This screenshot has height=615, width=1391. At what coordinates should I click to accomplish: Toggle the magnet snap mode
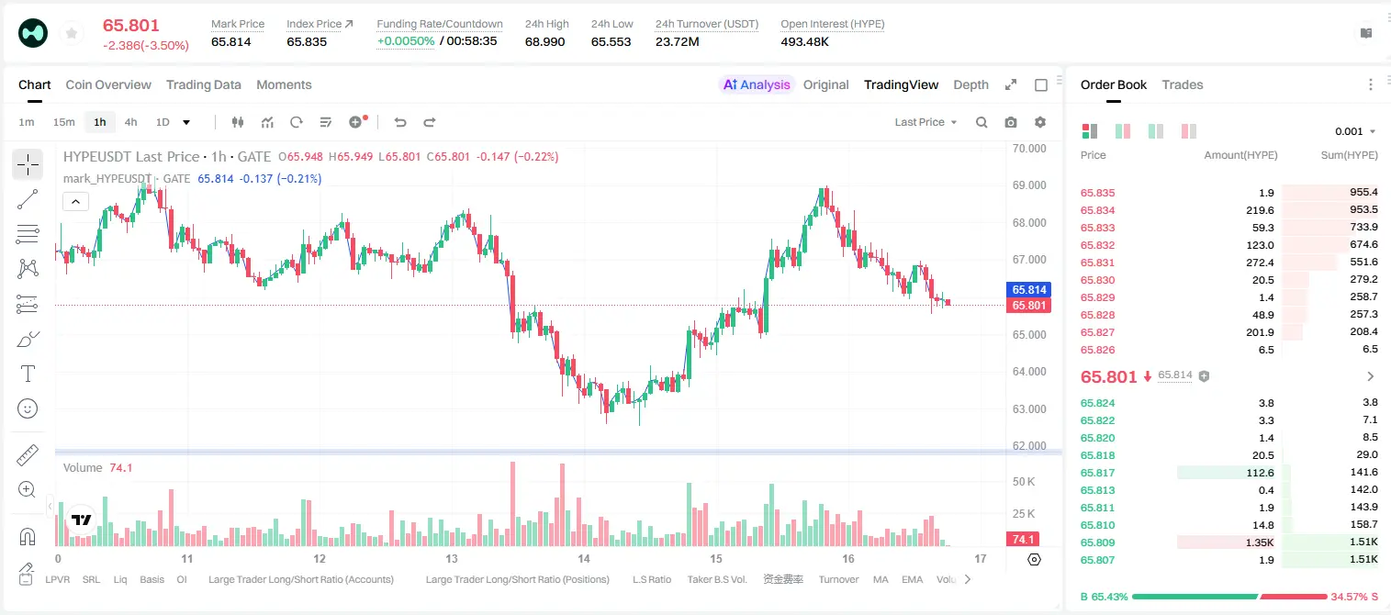point(28,537)
